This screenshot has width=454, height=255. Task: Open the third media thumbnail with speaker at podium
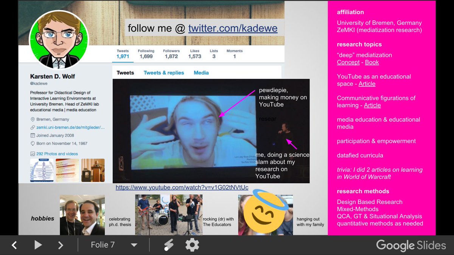coord(93,170)
